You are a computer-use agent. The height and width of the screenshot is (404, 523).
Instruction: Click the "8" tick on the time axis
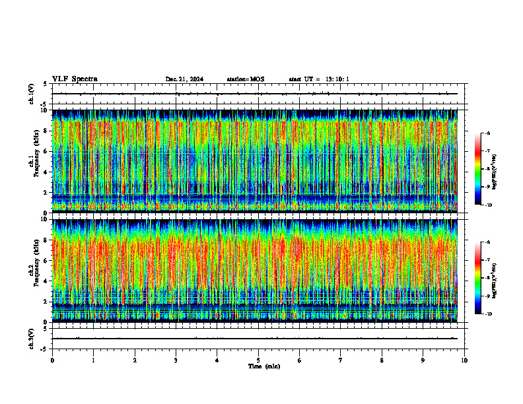(x=382, y=360)
